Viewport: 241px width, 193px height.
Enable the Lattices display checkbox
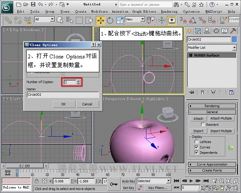[197, 142]
